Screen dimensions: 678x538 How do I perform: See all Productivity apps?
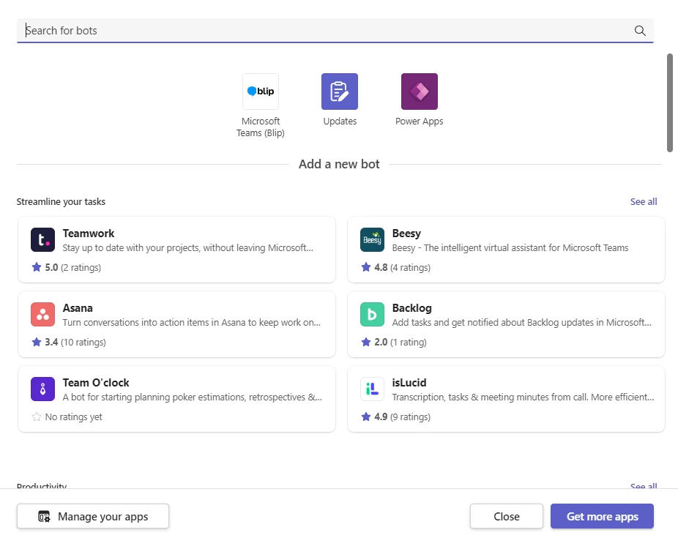644,486
